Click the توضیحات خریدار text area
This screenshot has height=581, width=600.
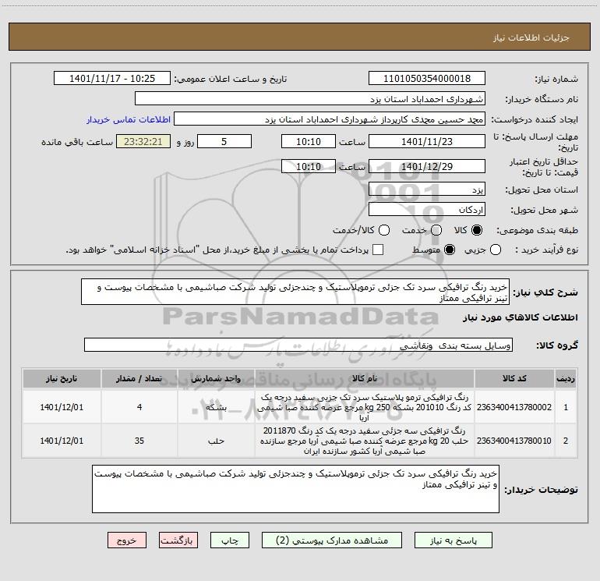tap(295, 489)
